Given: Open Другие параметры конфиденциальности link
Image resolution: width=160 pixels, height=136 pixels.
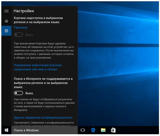Looking at the screenshot, I should tap(43, 118).
